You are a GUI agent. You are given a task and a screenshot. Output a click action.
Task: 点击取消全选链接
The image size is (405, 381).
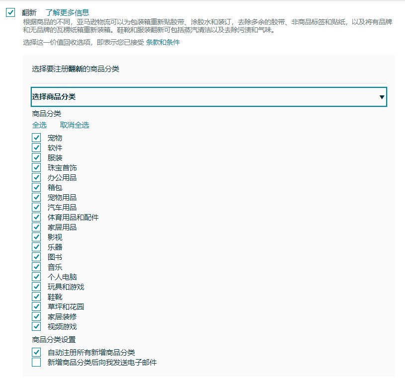(x=75, y=125)
